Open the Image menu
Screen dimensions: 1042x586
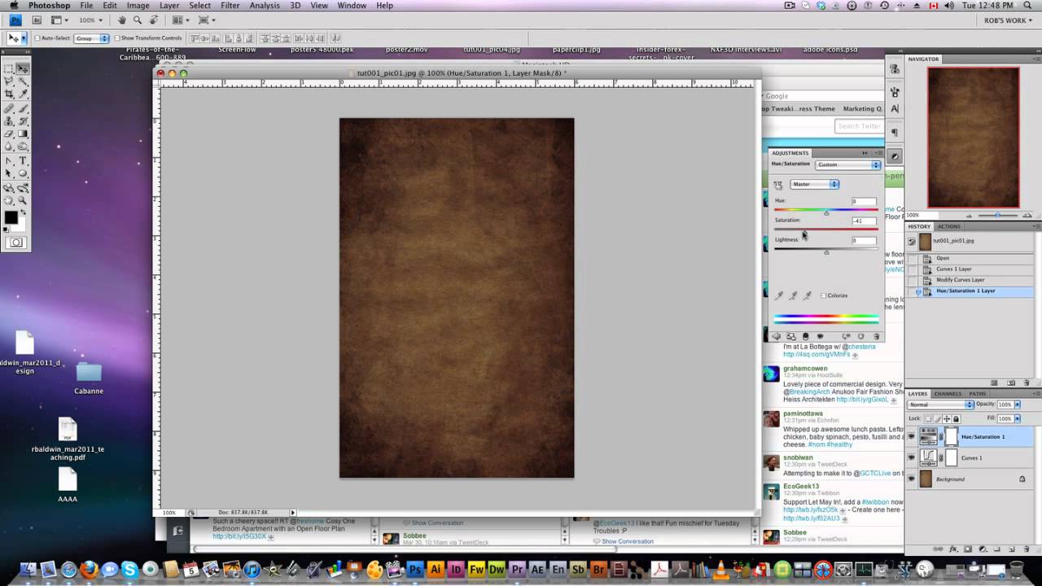click(x=138, y=6)
